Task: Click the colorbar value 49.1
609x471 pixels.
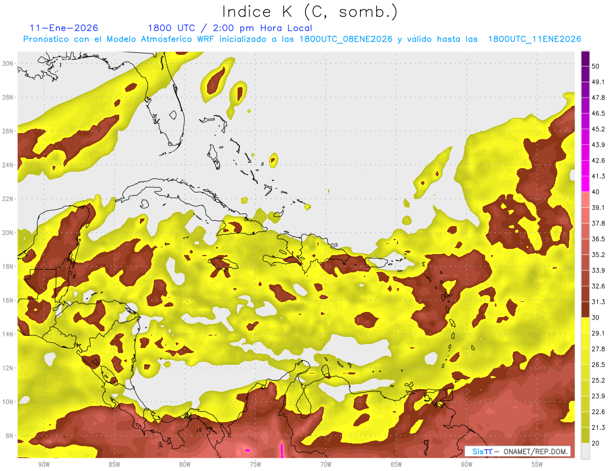Action: [x=598, y=82]
